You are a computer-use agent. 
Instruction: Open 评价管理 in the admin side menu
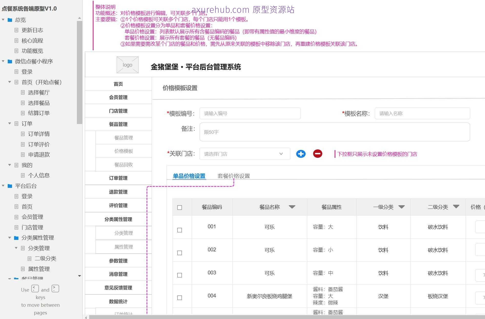(118, 205)
